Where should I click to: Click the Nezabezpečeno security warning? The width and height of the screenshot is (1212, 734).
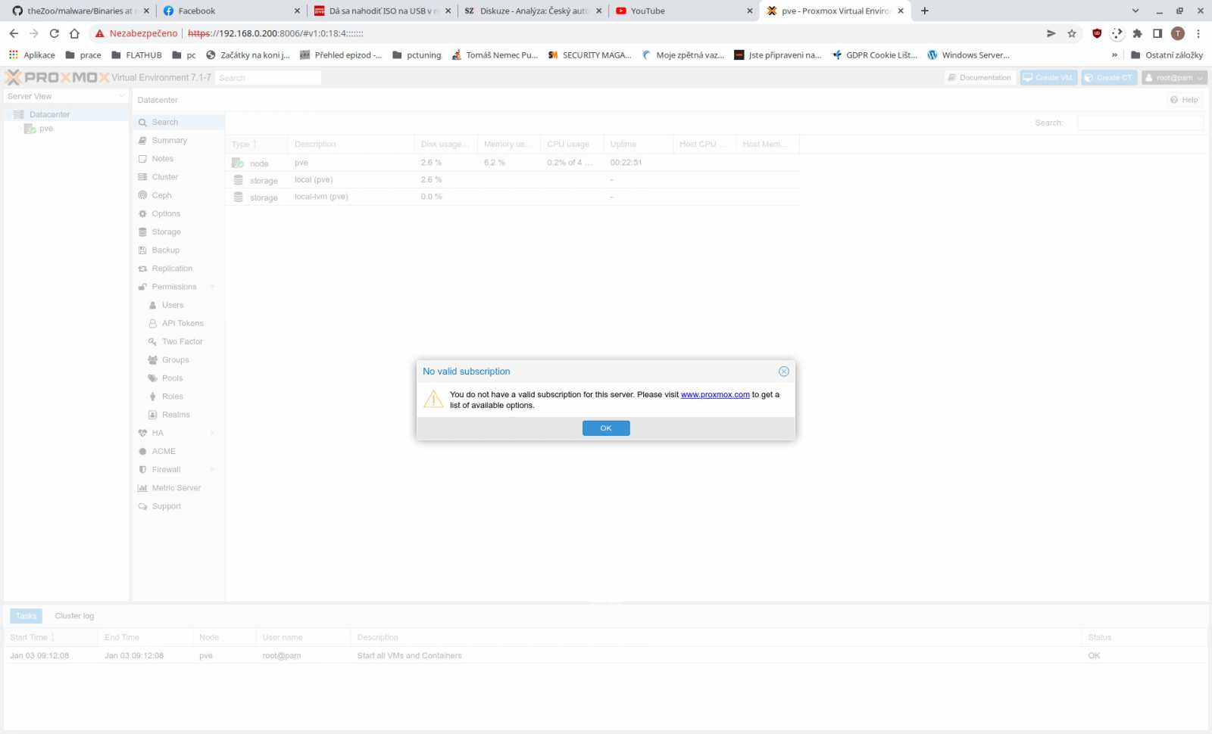click(x=136, y=33)
